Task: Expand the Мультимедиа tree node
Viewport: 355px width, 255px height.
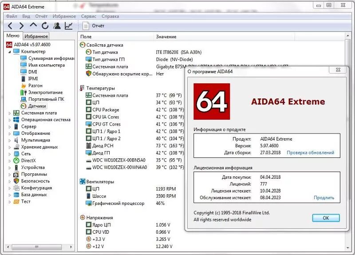Action: [x=9, y=140]
